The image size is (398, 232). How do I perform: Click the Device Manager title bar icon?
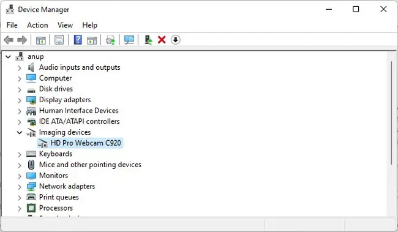tap(10, 9)
